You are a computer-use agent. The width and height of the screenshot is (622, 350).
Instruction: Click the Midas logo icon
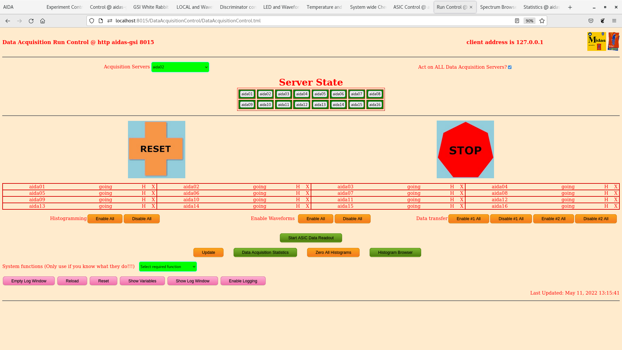pyautogui.click(x=596, y=41)
